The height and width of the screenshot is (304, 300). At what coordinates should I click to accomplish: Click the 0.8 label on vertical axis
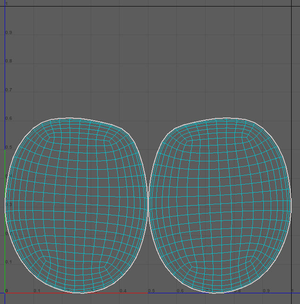coord(8,61)
